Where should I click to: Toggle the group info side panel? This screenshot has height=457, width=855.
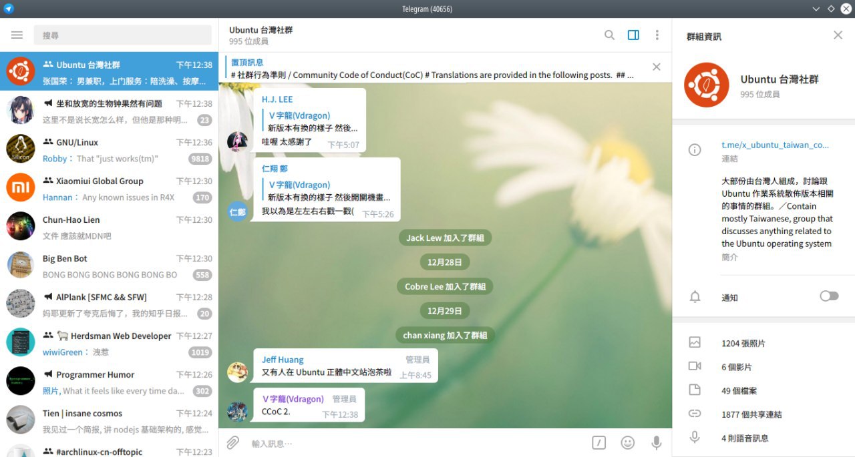point(633,35)
